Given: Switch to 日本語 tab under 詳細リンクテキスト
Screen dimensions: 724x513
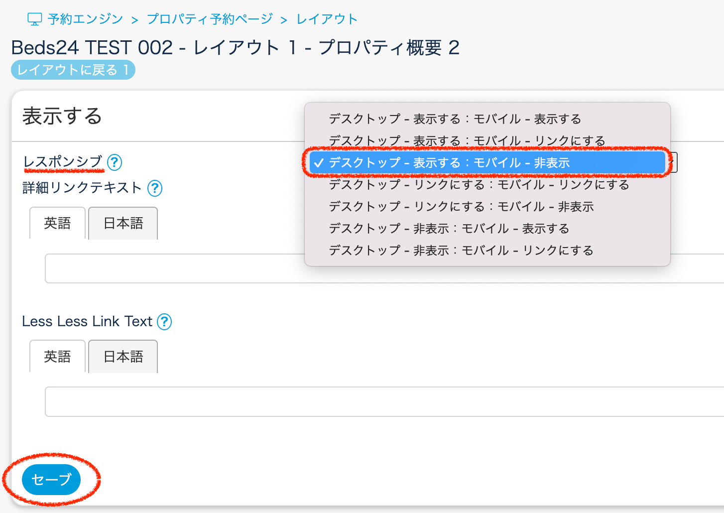Looking at the screenshot, I should click(123, 223).
